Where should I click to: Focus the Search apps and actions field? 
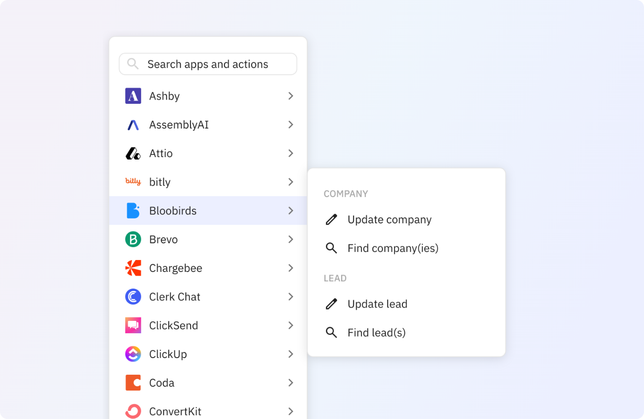[x=208, y=64]
